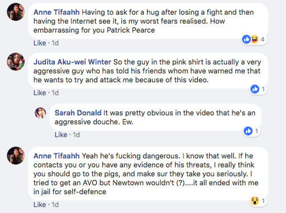Like Anne Tifaahh's first comment

(x=40, y=43)
